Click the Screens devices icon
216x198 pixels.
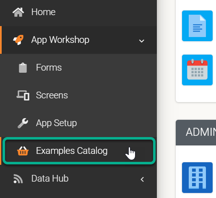[23, 95]
